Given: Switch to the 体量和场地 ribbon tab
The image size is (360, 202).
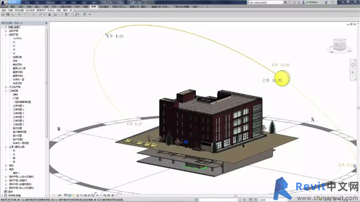Looking at the screenshot, I should click(65, 7).
